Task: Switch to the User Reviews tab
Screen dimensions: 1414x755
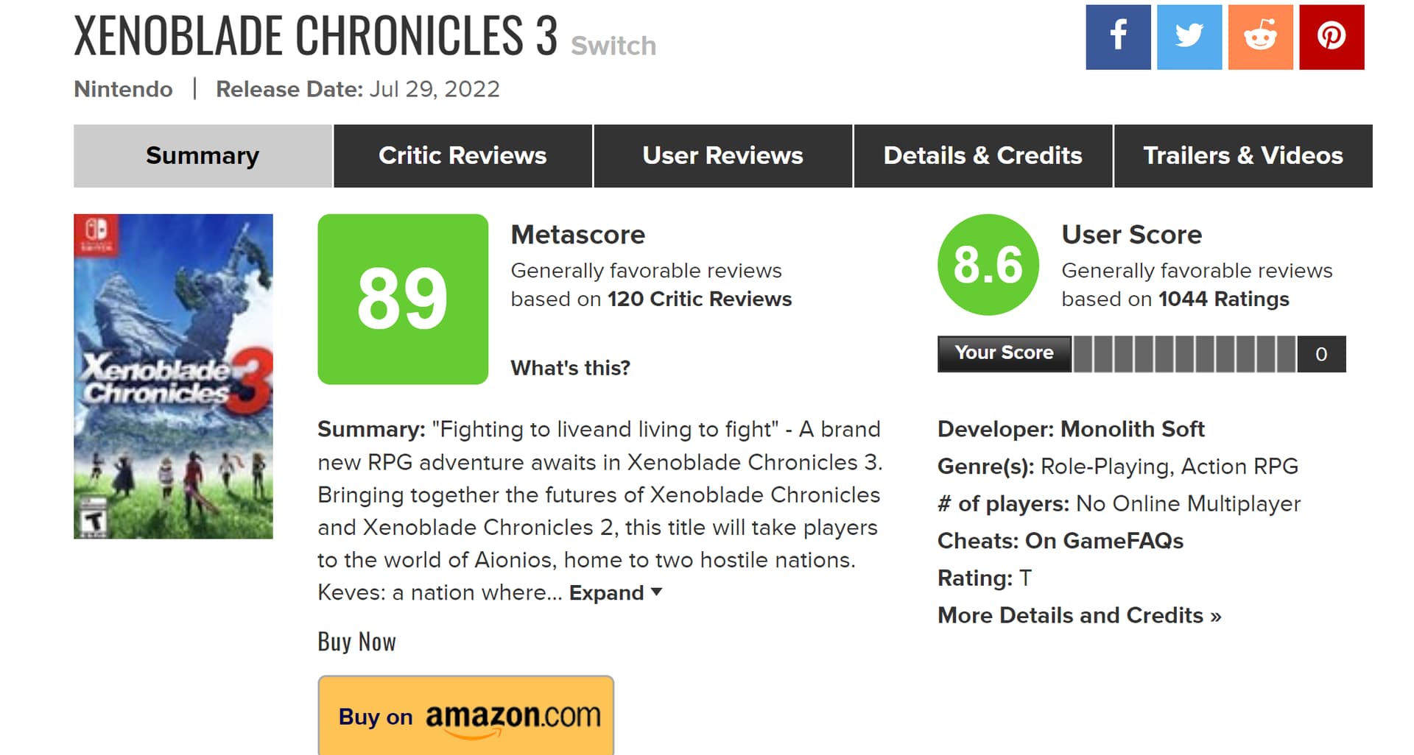Action: pyautogui.click(x=722, y=156)
